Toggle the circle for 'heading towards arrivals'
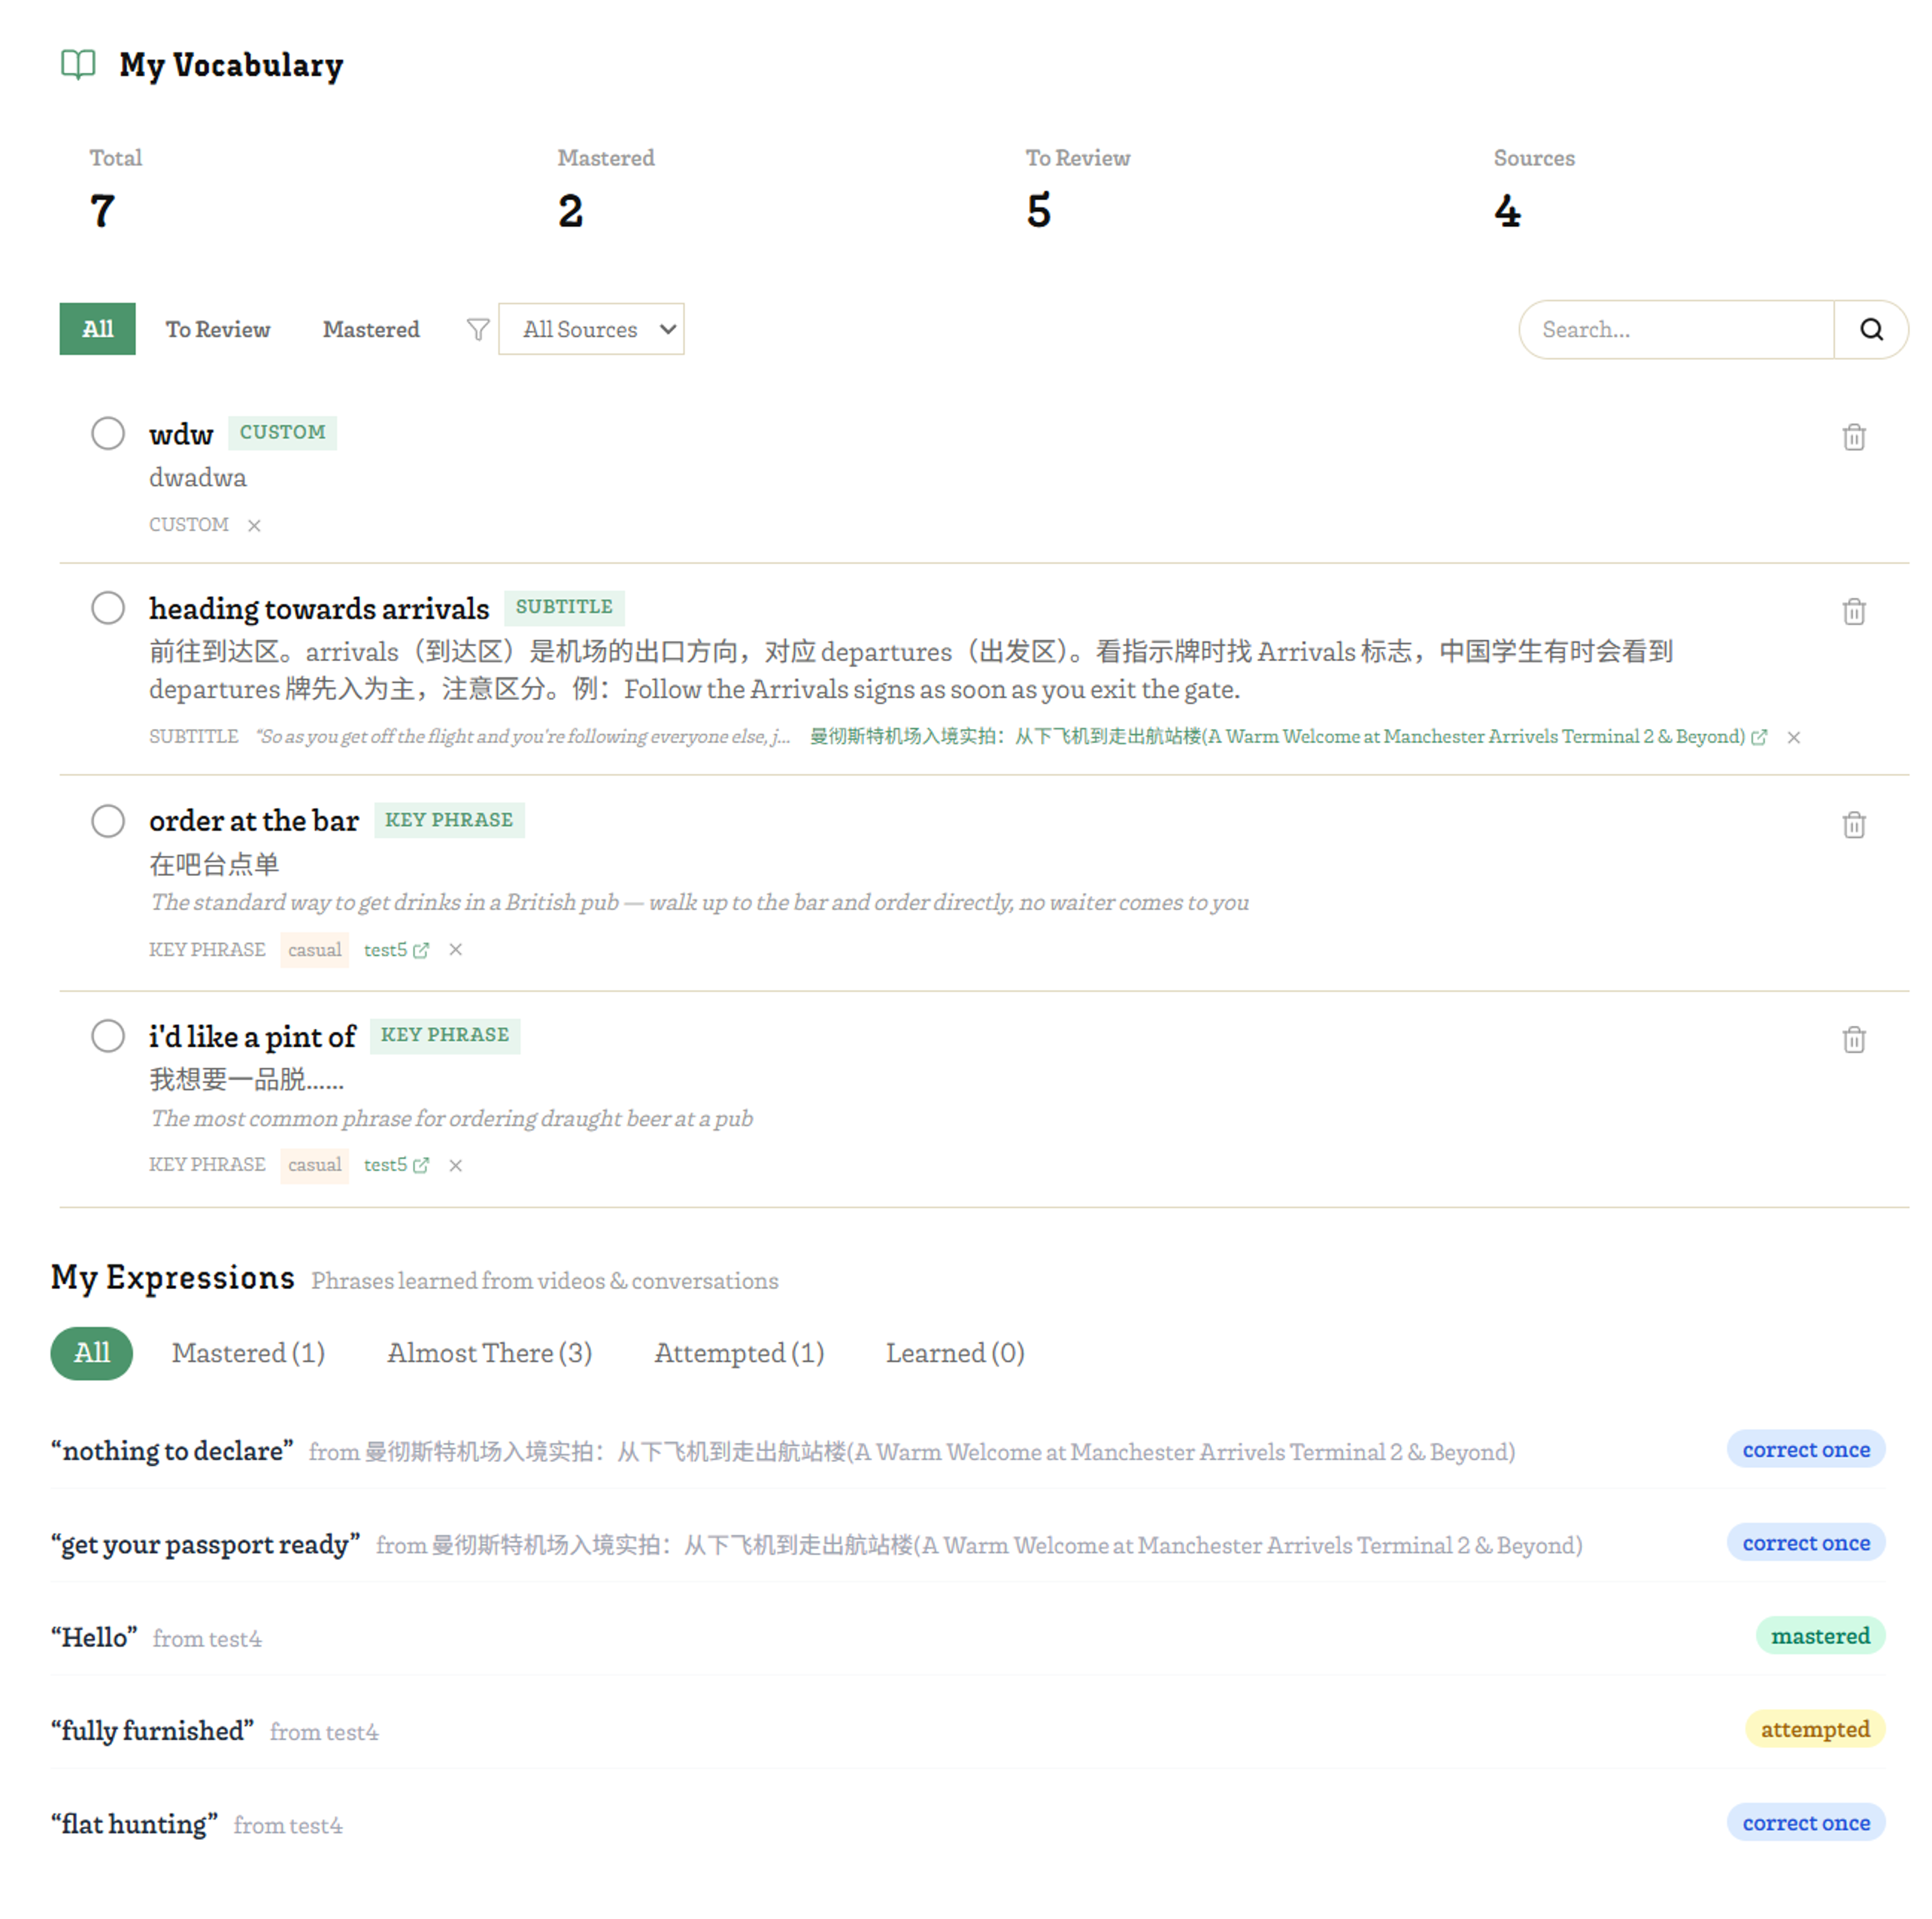Image resolution: width=1932 pixels, height=1919 pixels. pos(108,607)
